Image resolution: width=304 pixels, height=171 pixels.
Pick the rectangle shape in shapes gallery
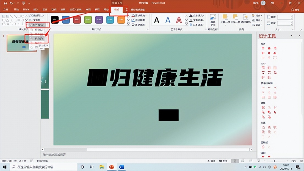click(19, 16)
